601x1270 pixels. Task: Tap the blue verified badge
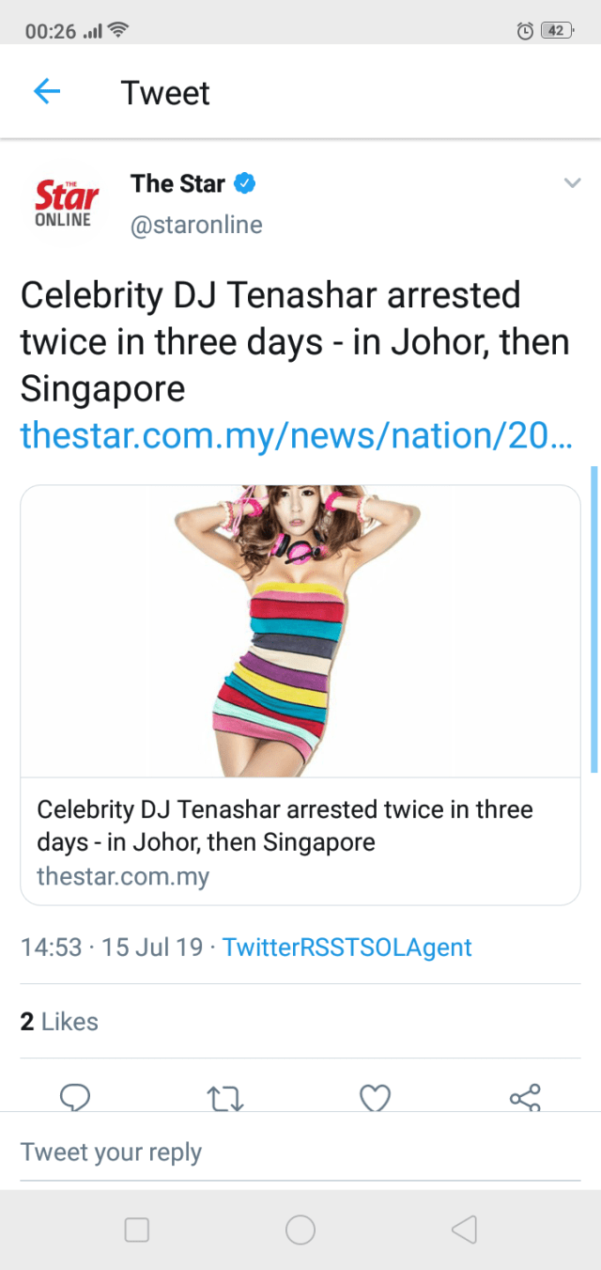pyautogui.click(x=245, y=183)
